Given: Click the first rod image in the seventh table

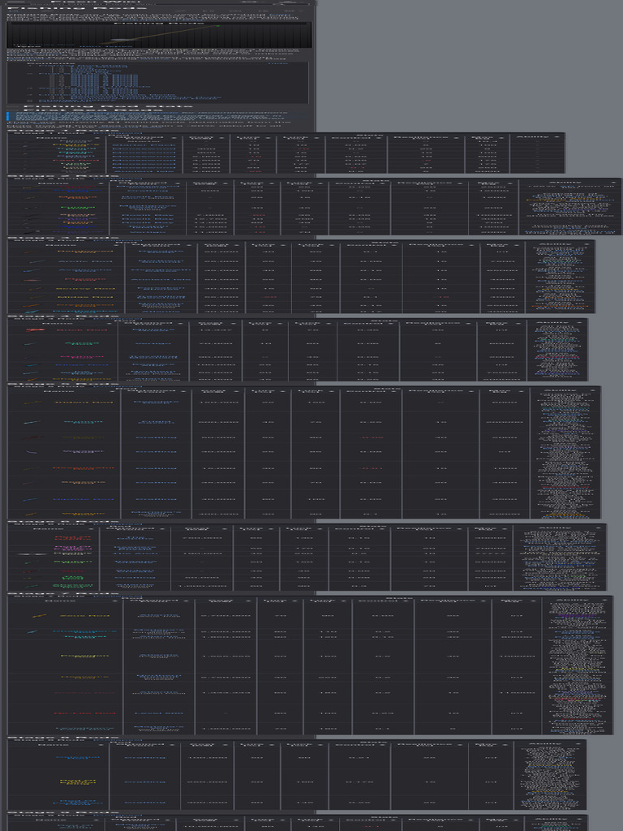Looking at the screenshot, I should (38, 616).
